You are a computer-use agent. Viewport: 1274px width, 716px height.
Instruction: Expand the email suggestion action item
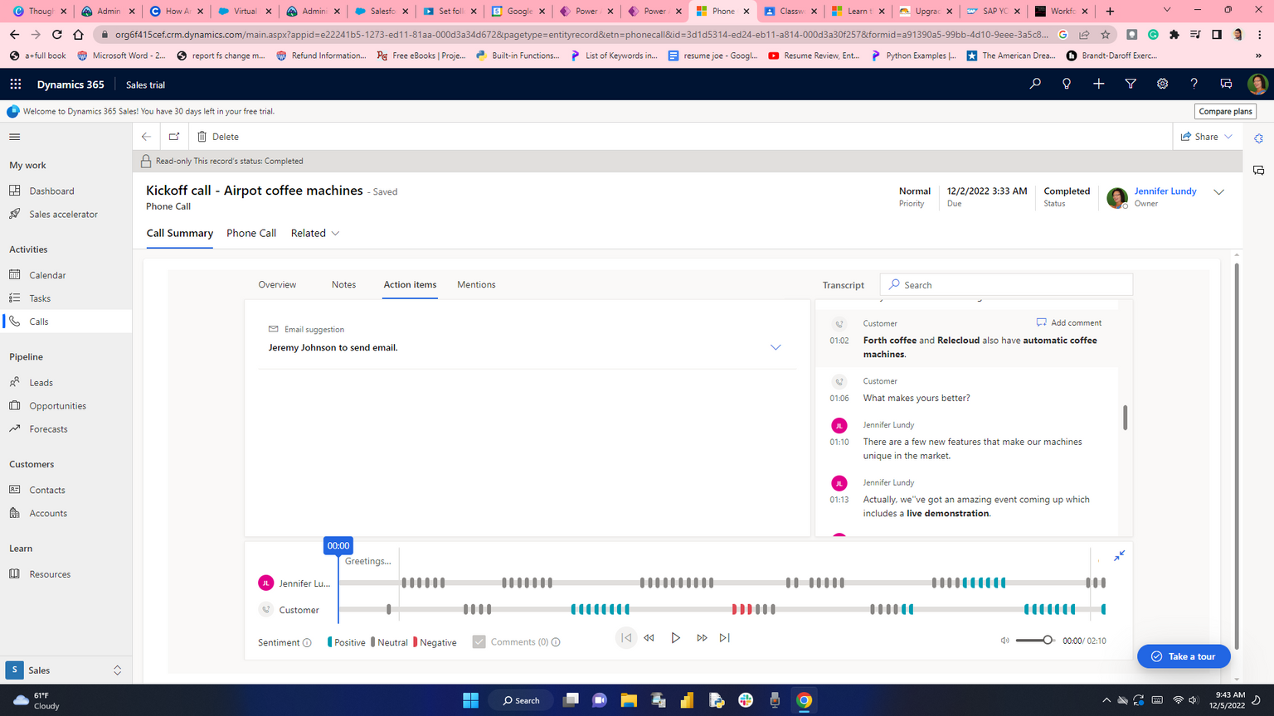776,347
